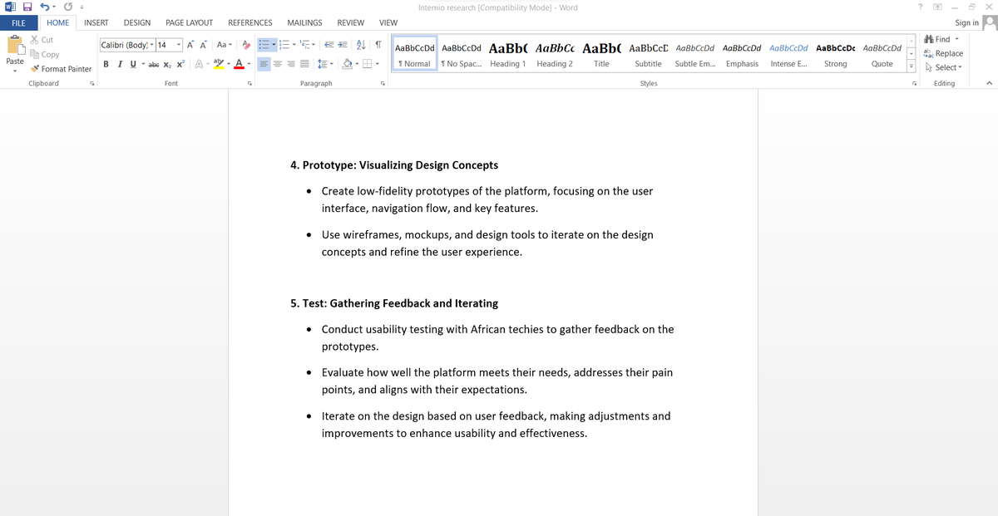The height and width of the screenshot is (516, 998).
Task: Open the FILE tab
Action: click(18, 22)
